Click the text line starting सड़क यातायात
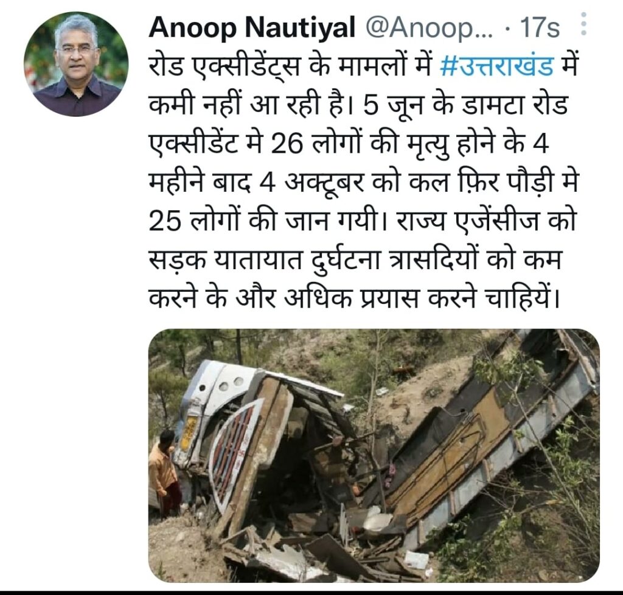 pos(355,261)
